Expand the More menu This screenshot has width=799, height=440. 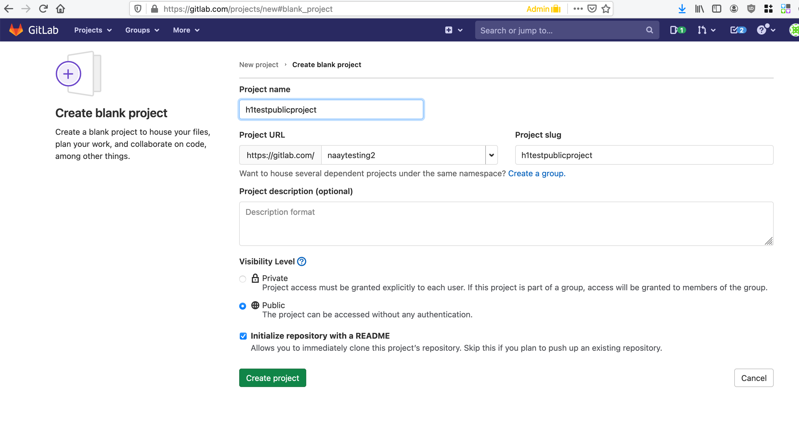[x=186, y=30]
